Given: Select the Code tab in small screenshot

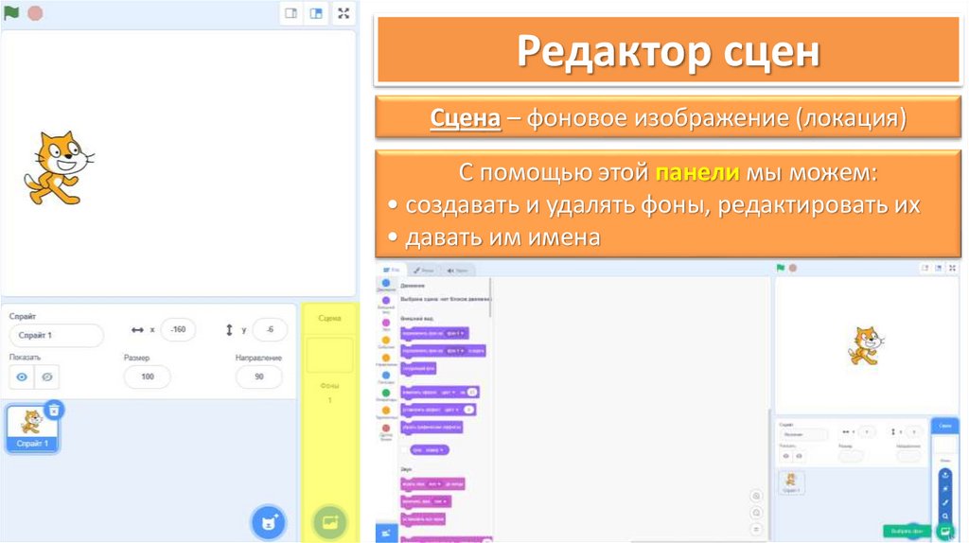Looking at the screenshot, I should [x=392, y=270].
